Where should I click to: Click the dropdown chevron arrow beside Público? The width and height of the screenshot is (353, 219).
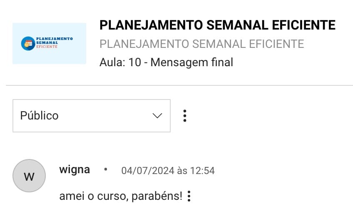coord(157,116)
